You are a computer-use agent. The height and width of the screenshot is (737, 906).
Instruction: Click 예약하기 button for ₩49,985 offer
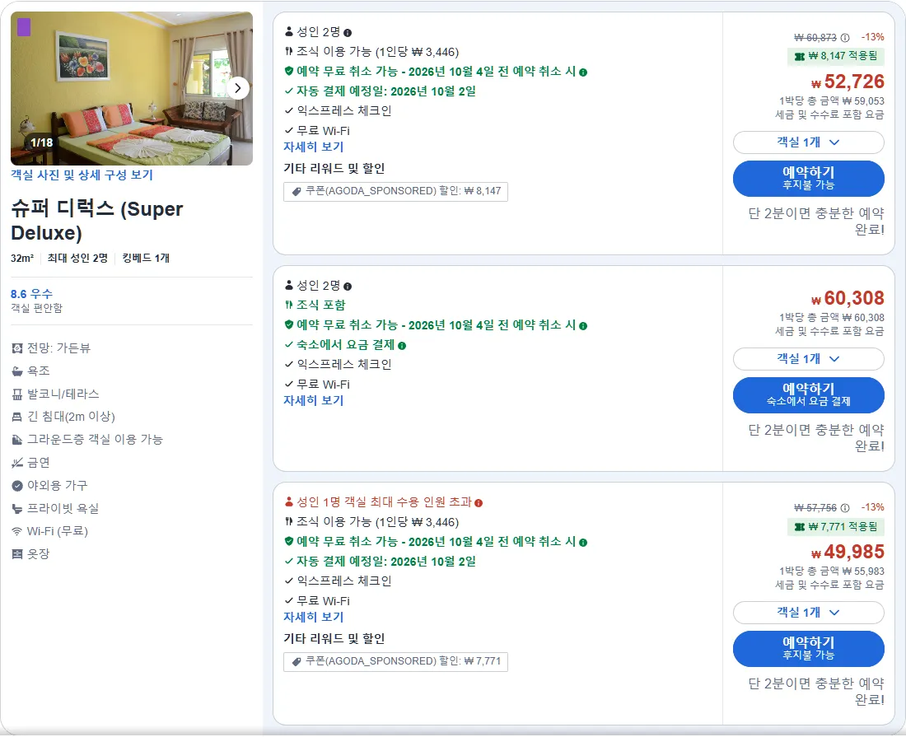[x=808, y=648]
